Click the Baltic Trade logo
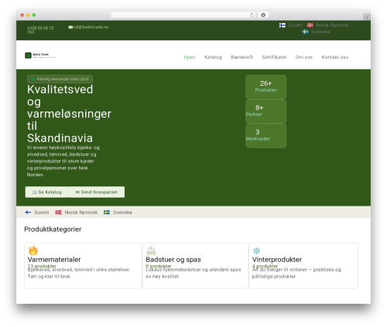The width and height of the screenshot is (387, 327). coord(40,56)
